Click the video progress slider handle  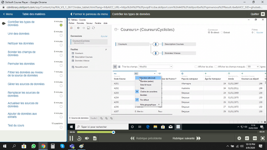[113, 132]
